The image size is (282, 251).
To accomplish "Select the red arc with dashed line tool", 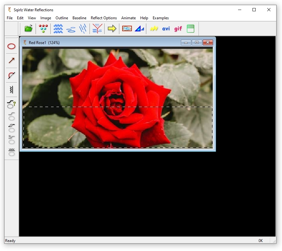I will 12,75.
